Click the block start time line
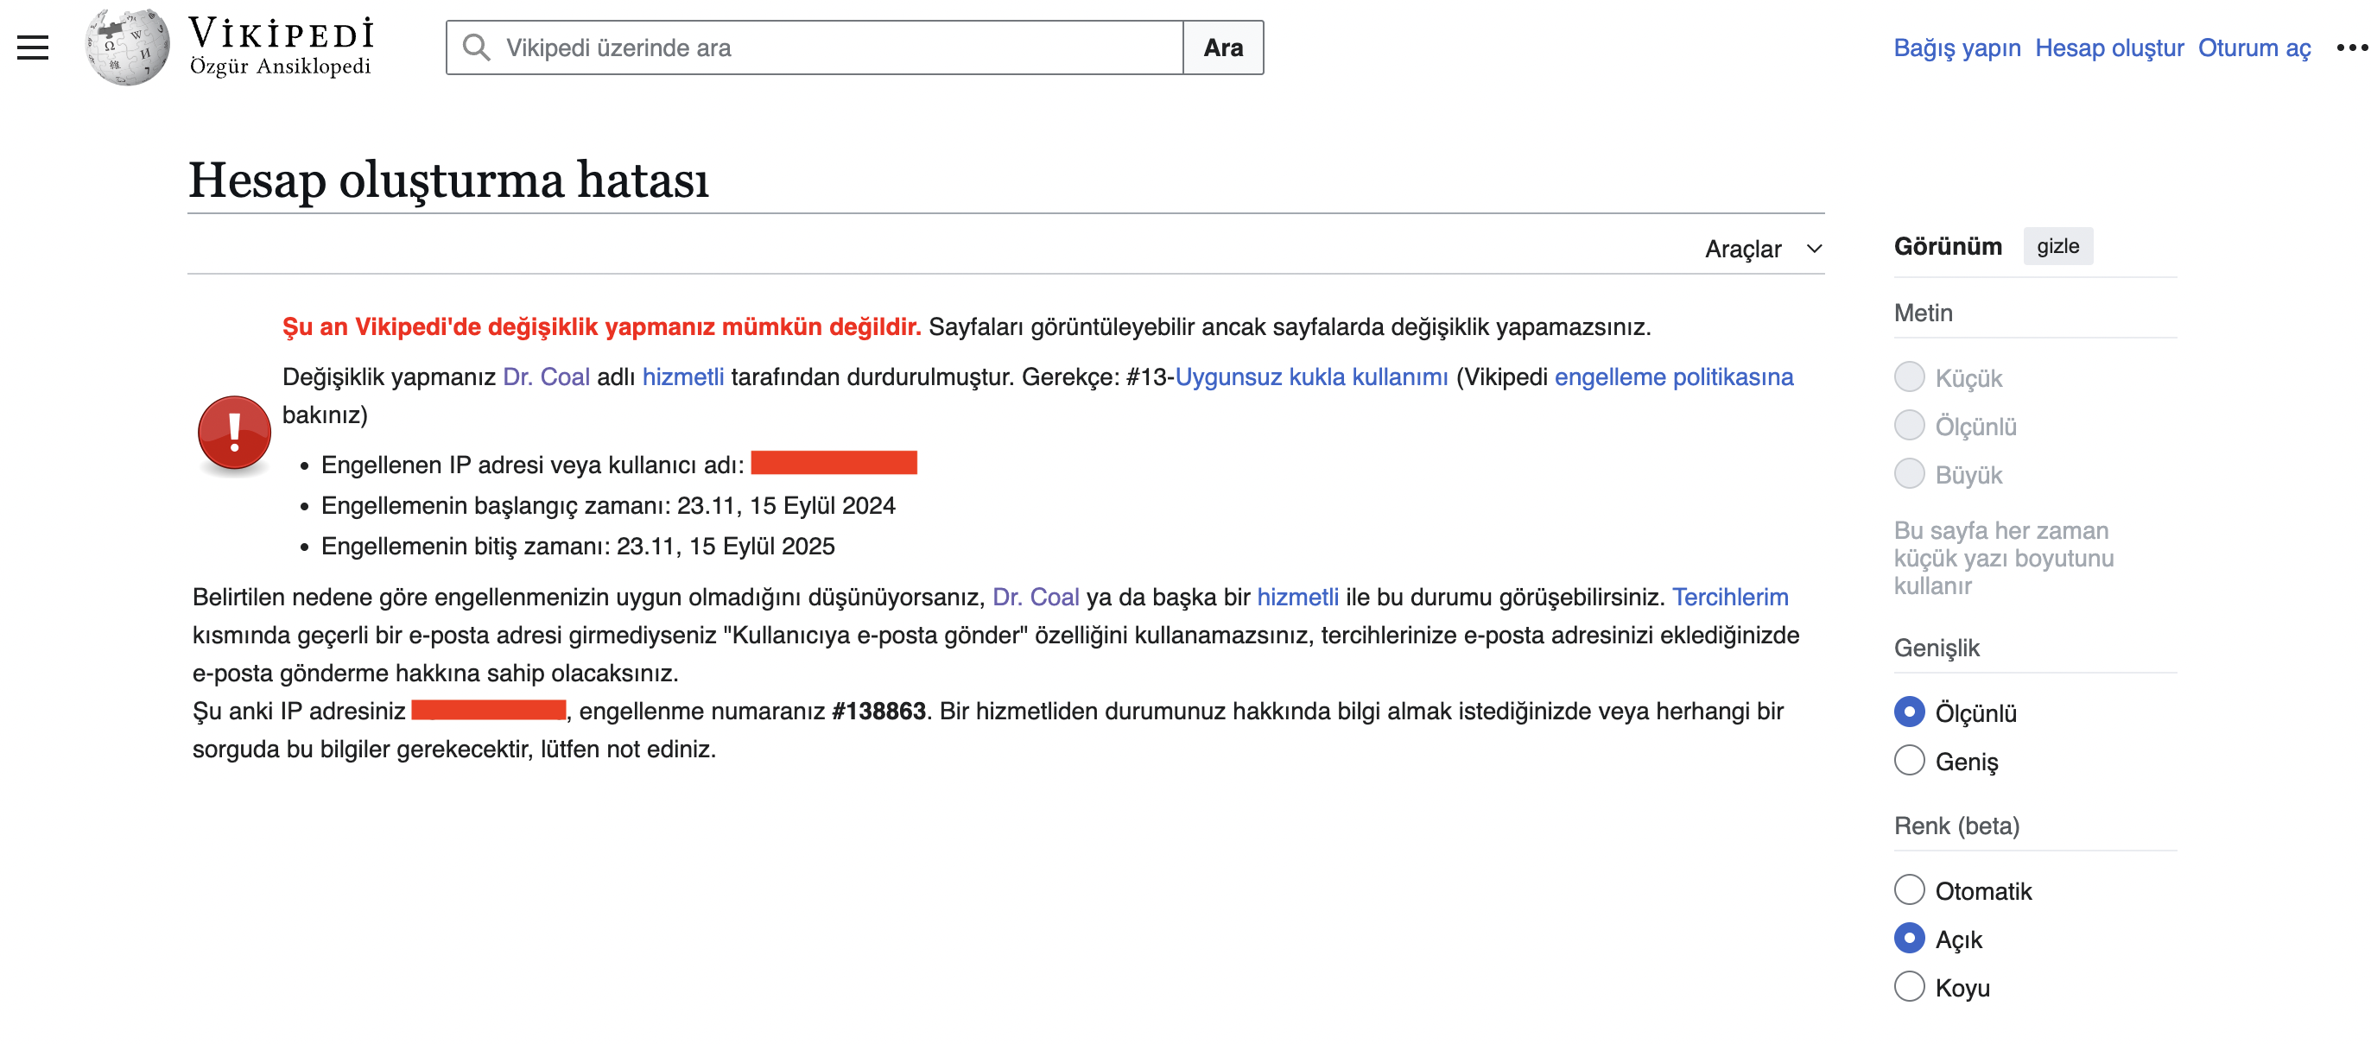 coord(607,506)
